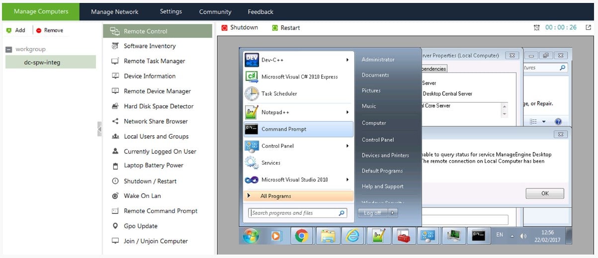
Task: Click OK in the error dialog
Action: point(545,193)
